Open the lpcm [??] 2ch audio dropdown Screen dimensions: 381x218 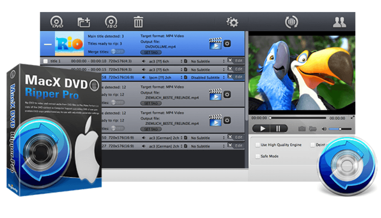point(181,77)
